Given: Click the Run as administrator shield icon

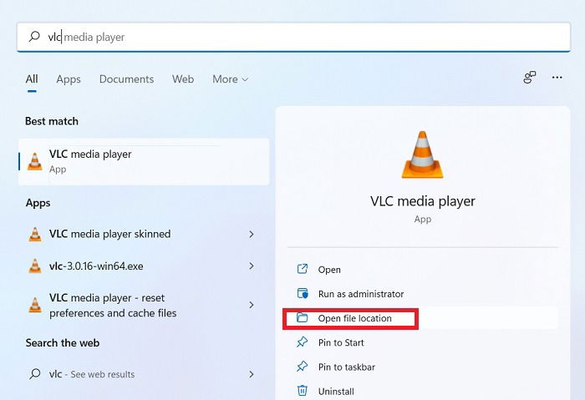Looking at the screenshot, I should 303,293.
